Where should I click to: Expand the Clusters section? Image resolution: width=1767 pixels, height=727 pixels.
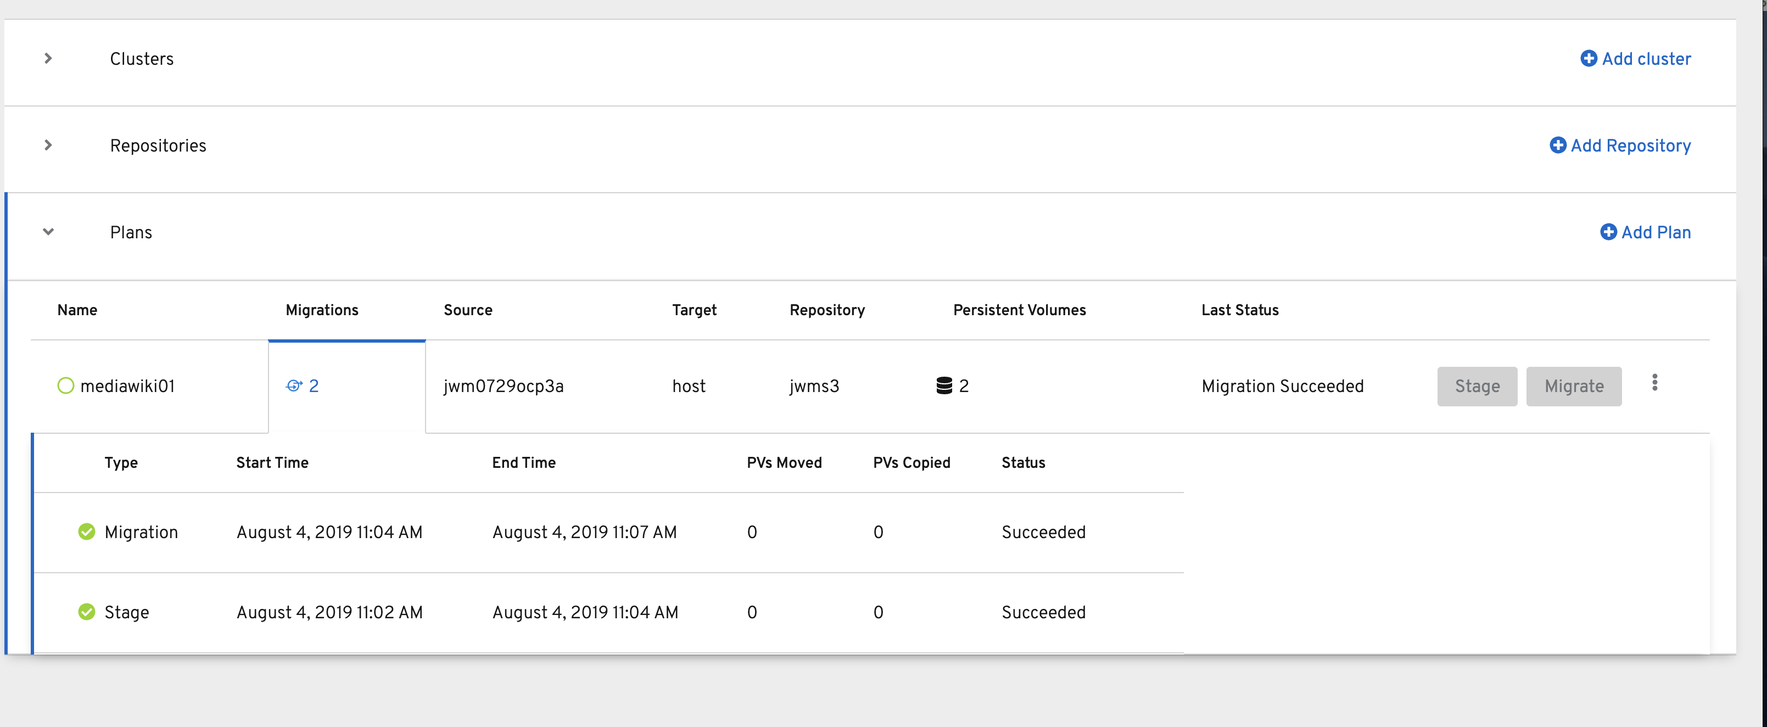[x=48, y=58]
